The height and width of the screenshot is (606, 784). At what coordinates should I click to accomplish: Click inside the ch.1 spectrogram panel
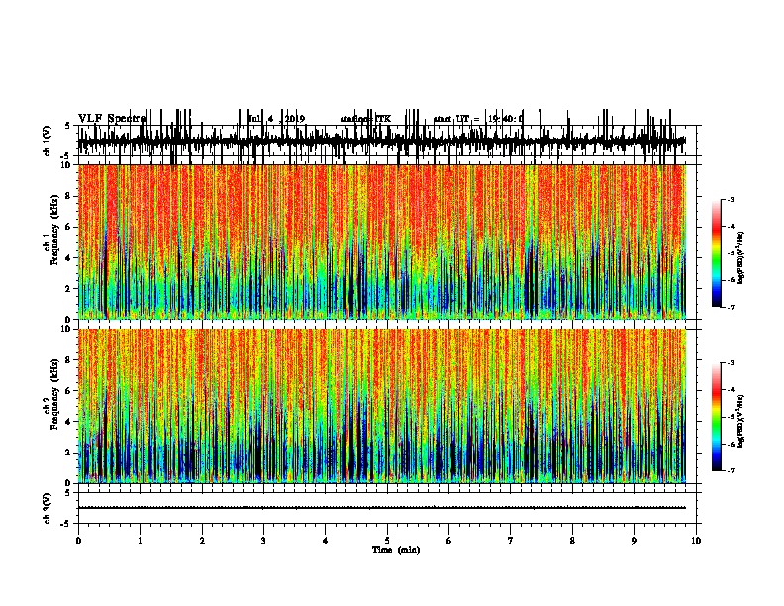pos(382,242)
